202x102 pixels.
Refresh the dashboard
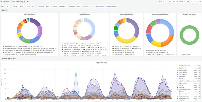192,2
